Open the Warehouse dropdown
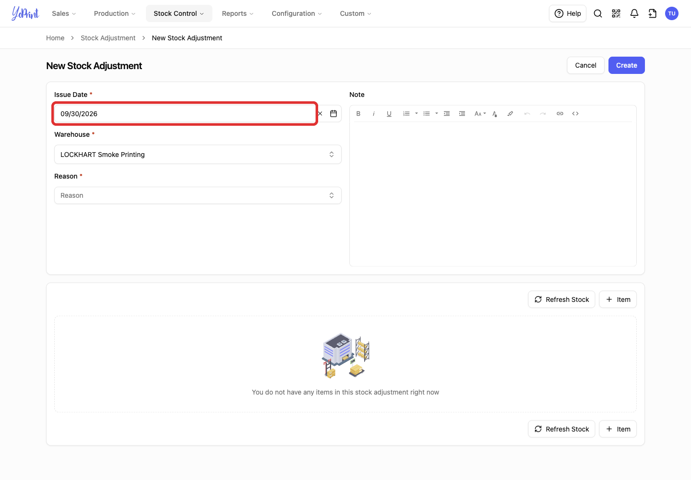 tap(198, 155)
